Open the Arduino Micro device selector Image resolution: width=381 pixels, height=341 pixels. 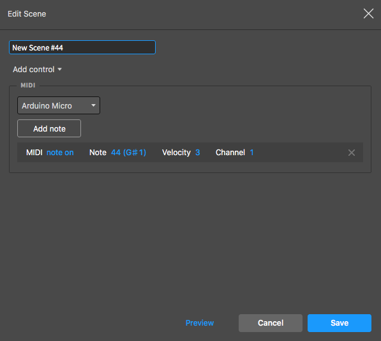pyautogui.click(x=59, y=105)
